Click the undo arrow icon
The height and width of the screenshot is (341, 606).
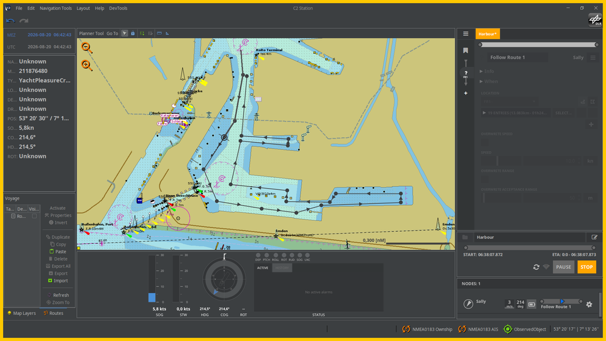pyautogui.click(x=10, y=21)
